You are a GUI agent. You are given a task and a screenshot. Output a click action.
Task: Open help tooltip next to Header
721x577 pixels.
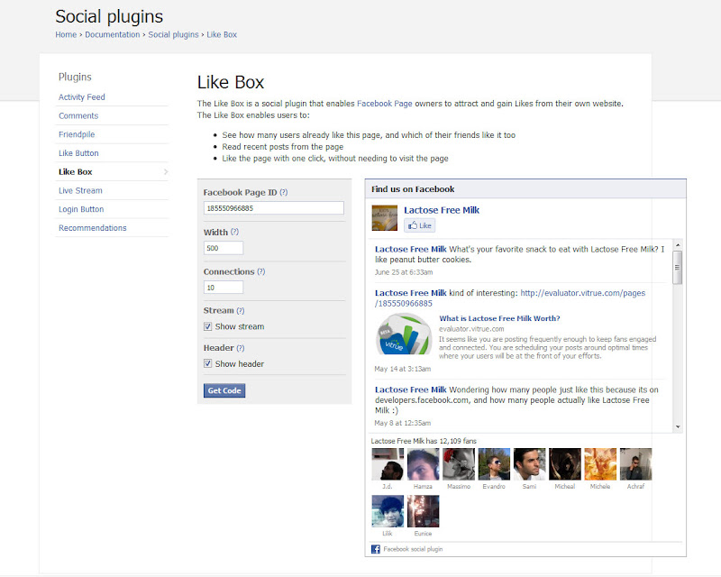click(x=241, y=348)
